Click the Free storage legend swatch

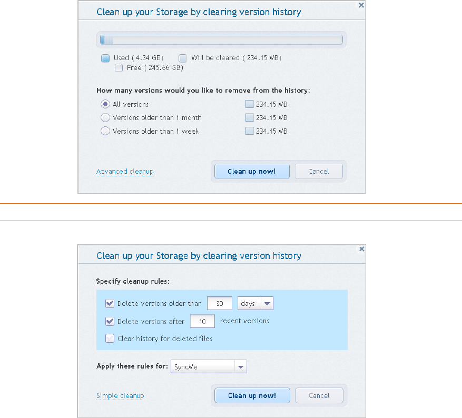[119, 68]
